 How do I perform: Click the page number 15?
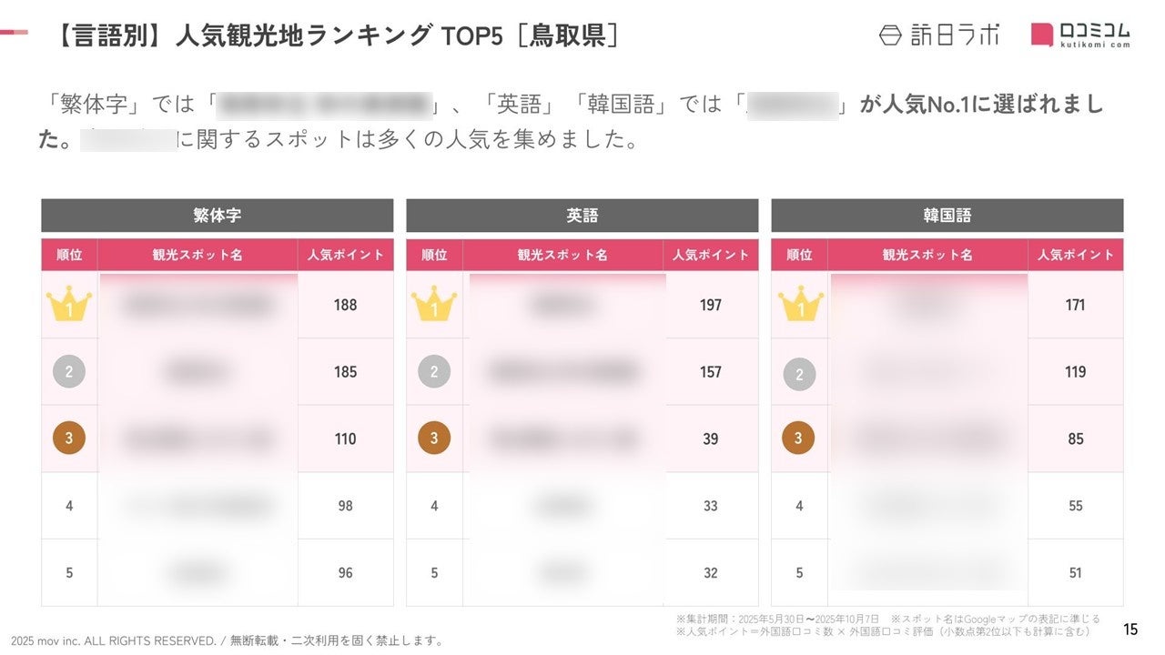[x=1130, y=629]
